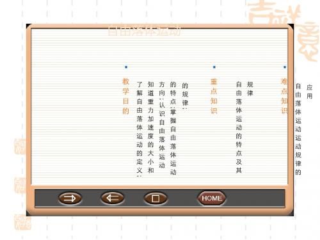Click the 自由落体运动 slide title
The height and width of the screenshot is (240, 320).
145,31
